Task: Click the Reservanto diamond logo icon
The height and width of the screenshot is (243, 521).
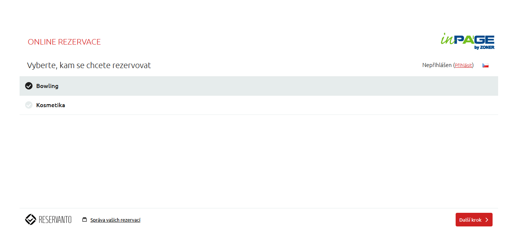Action: pyautogui.click(x=30, y=219)
